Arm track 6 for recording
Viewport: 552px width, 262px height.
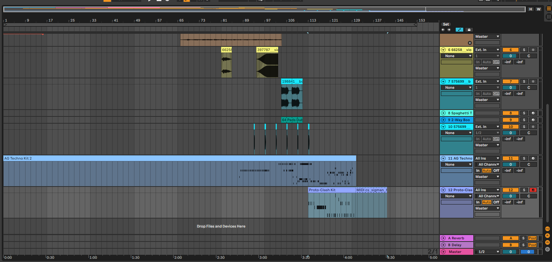click(x=533, y=50)
